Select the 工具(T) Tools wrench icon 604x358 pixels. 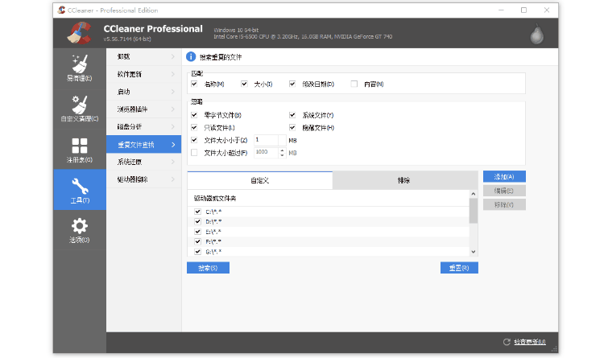[x=80, y=186]
